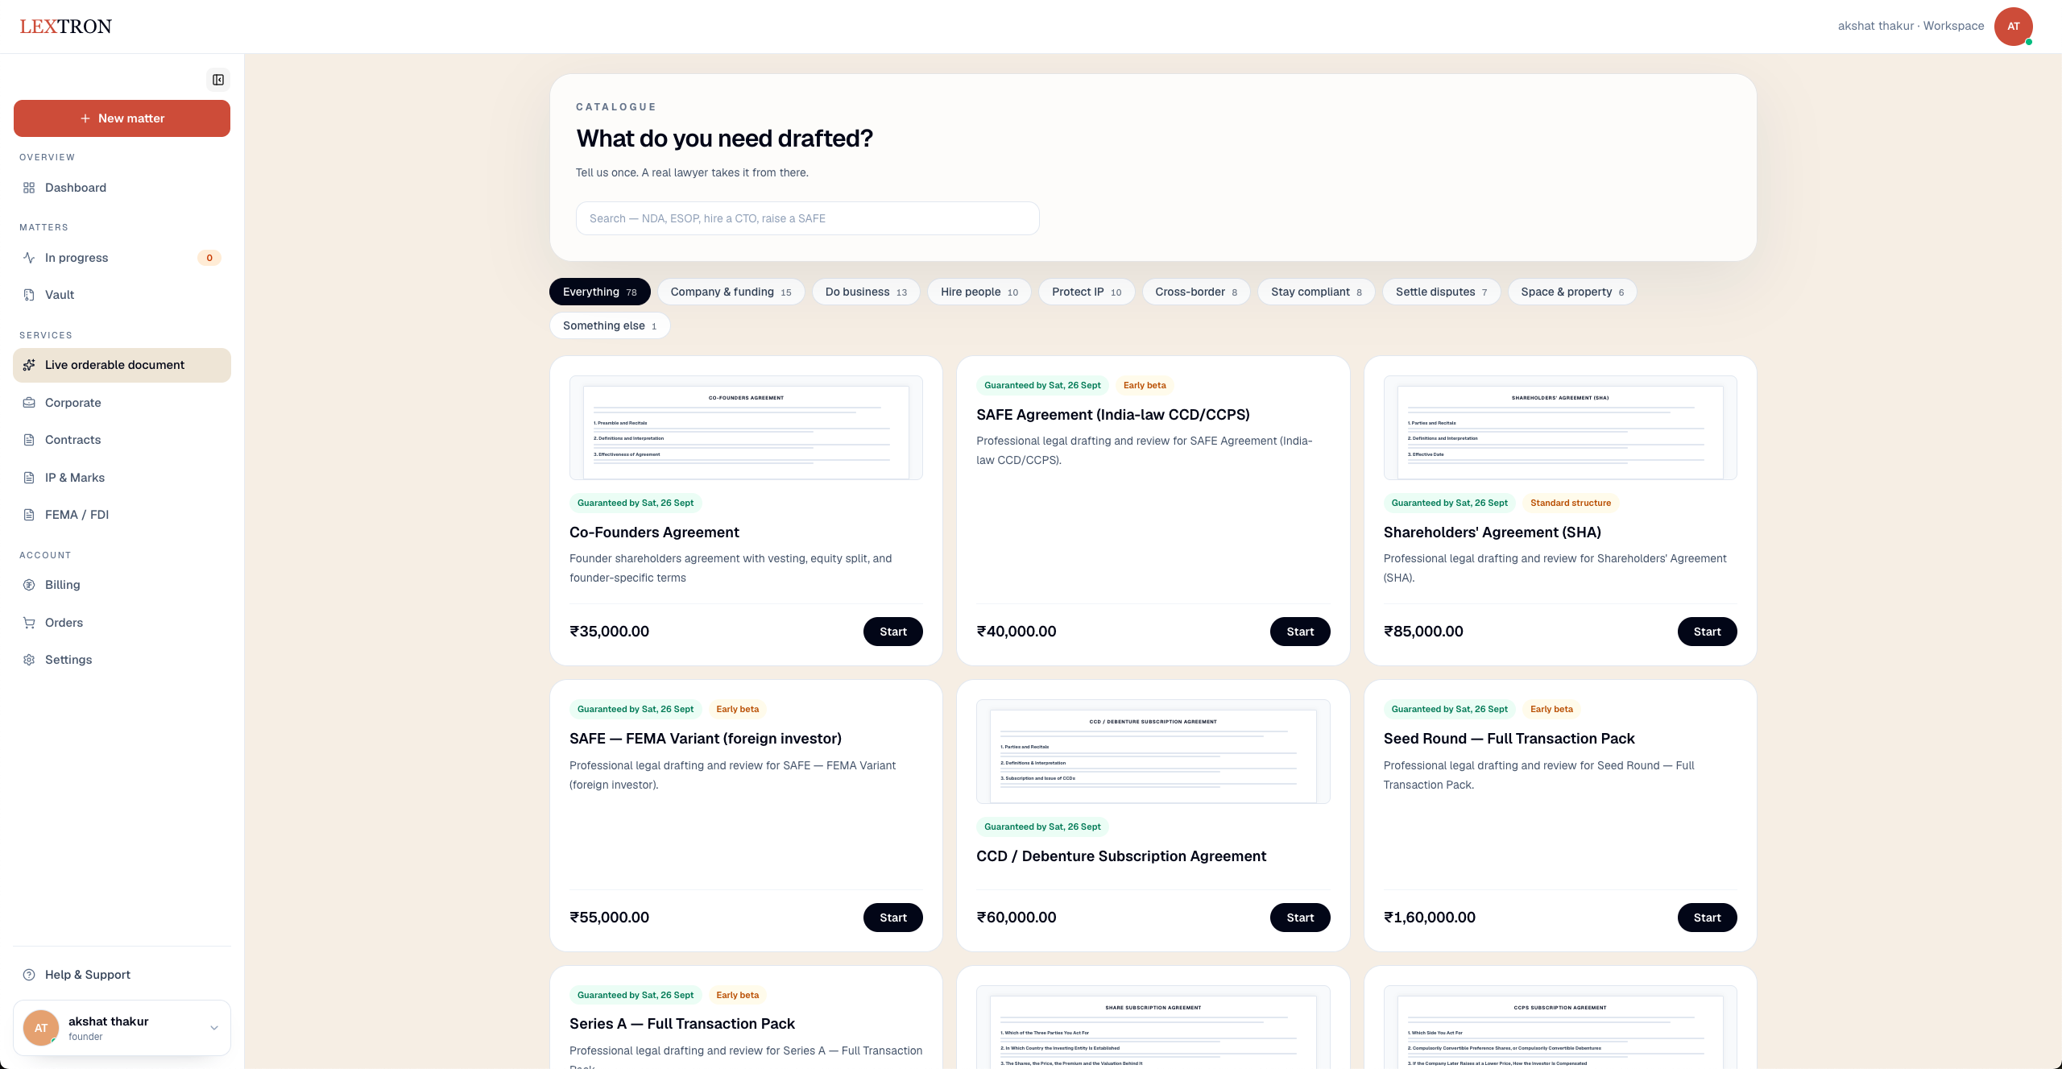
Task: Click the AT avatar top right
Action: pyautogui.click(x=2013, y=27)
